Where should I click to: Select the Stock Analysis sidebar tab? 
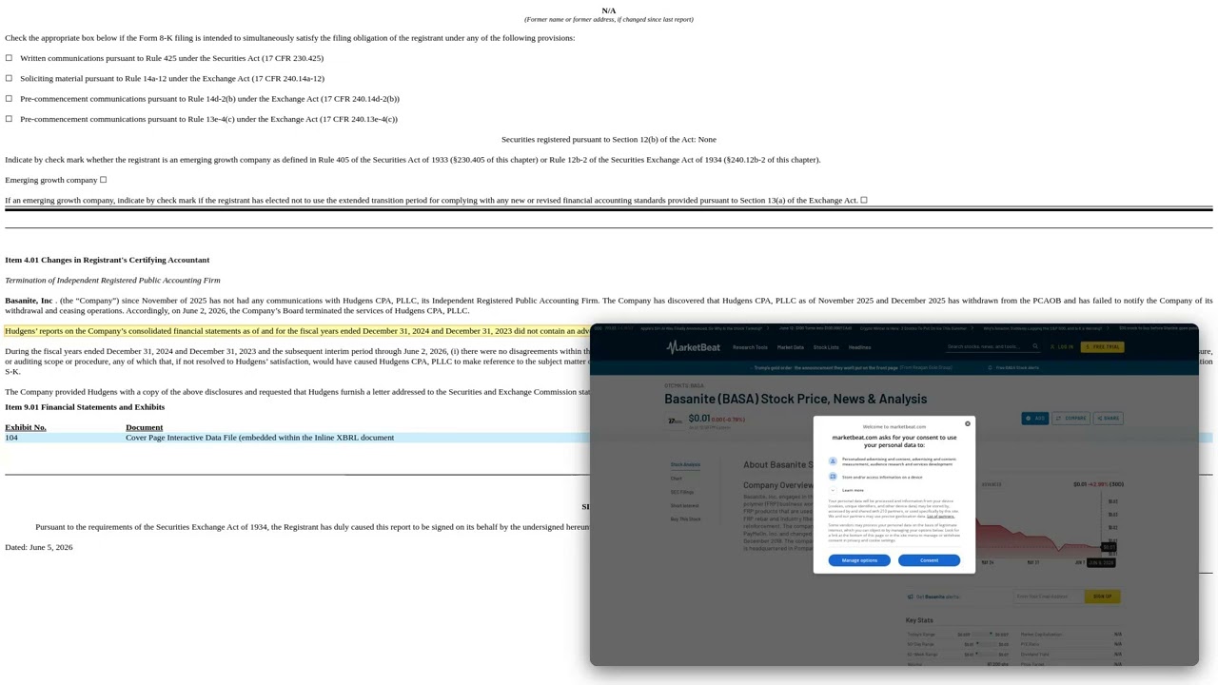pyautogui.click(x=685, y=464)
